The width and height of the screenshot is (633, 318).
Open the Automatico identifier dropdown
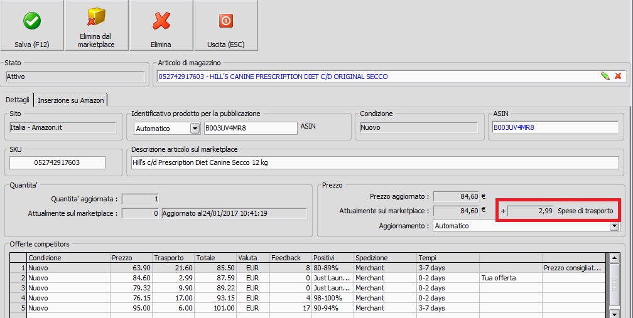[195, 129]
